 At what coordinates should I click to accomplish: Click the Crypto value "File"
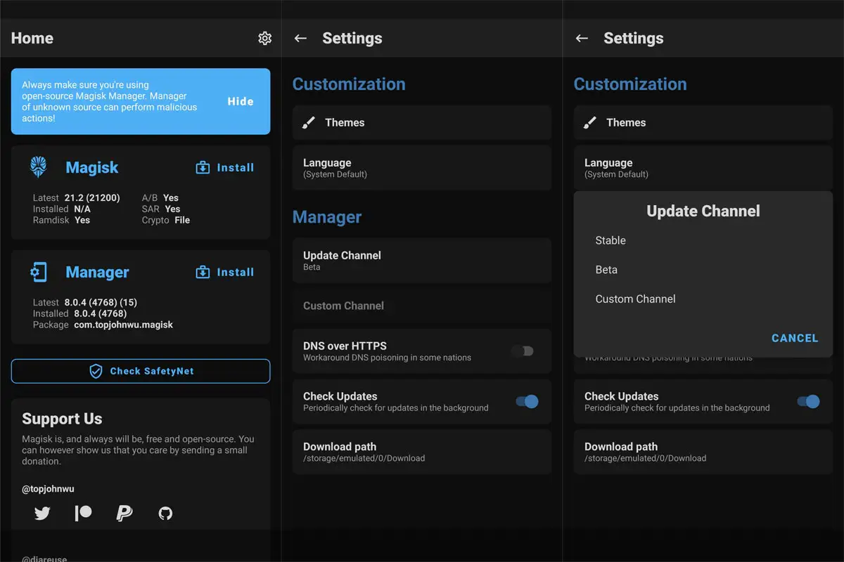(182, 221)
